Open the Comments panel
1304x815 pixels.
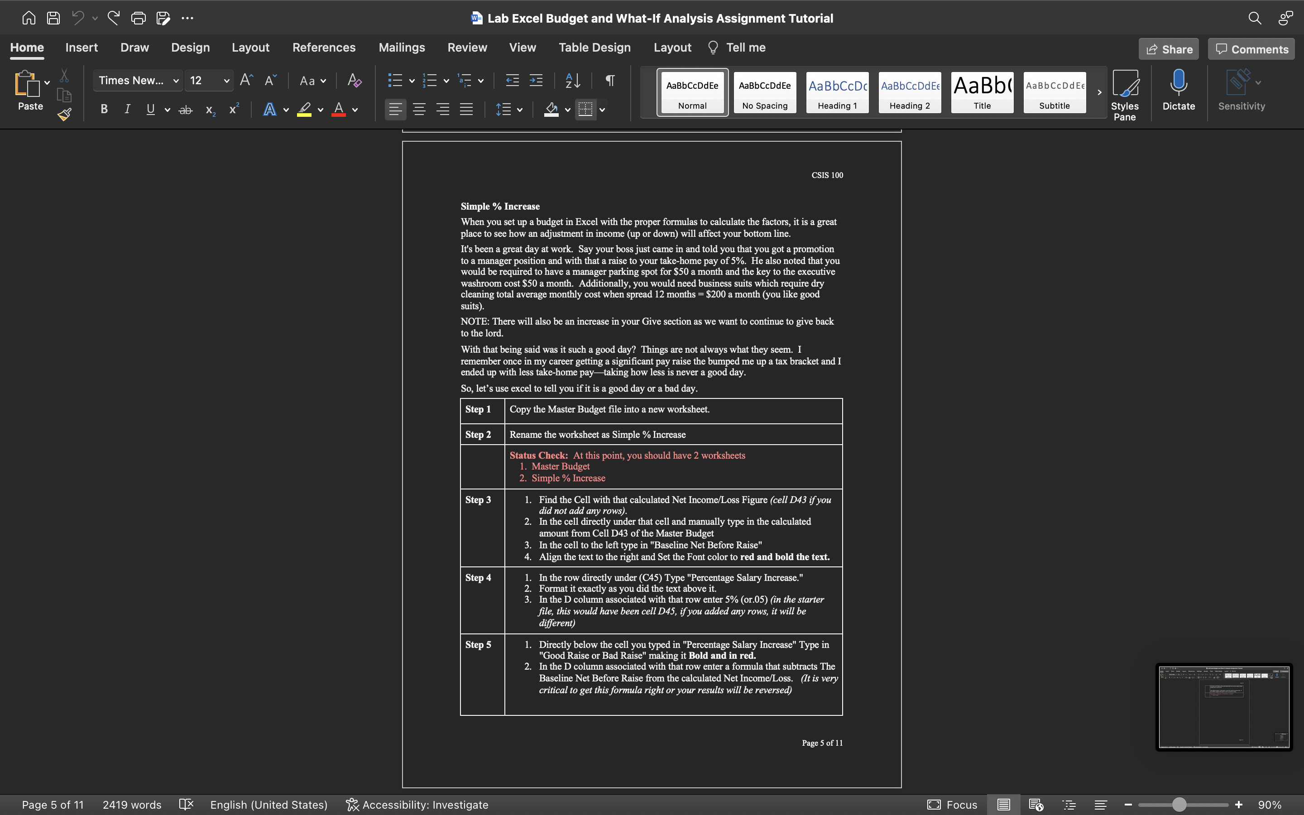tap(1250, 48)
